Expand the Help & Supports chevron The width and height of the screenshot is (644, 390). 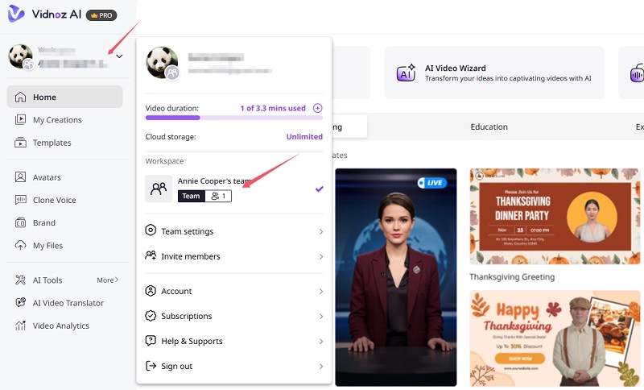tap(321, 342)
